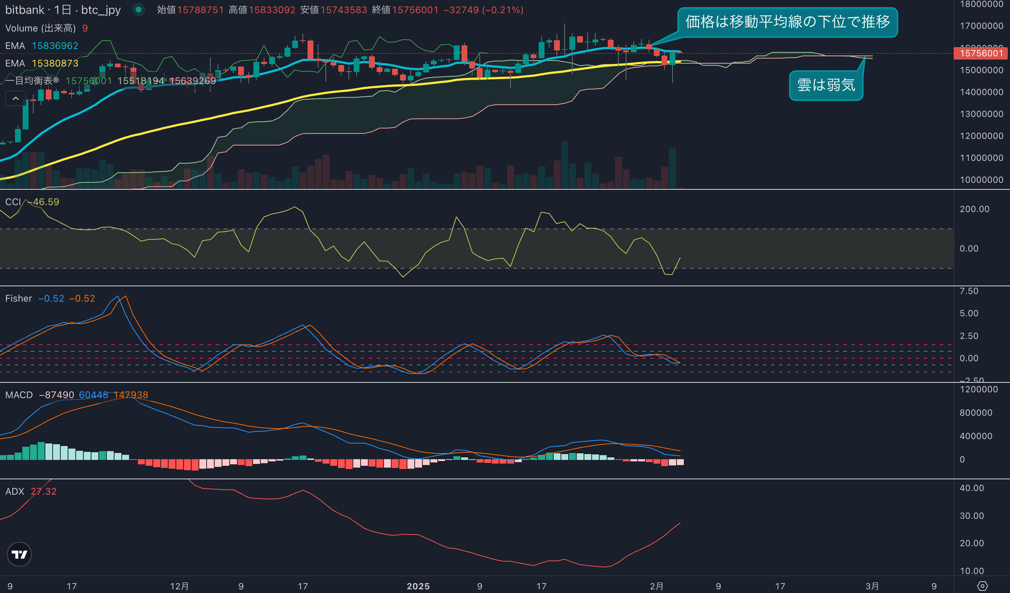Select the bitbank btc_jpy symbol title
Screen dimensions: 1010x593
(63, 10)
